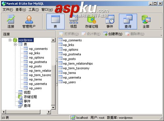Select wp_usermeta in the tree
Image resolution: width=164 pixels, height=121 pixels.
38,84
